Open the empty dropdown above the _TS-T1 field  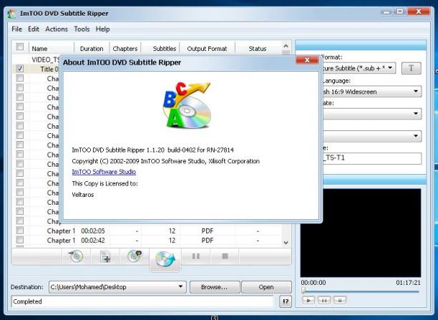point(416,136)
